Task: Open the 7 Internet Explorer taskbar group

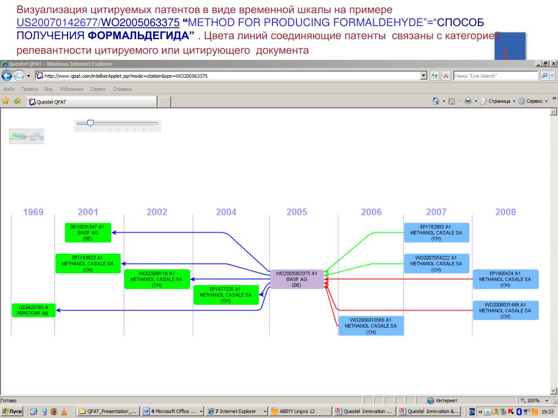Action: [236, 411]
